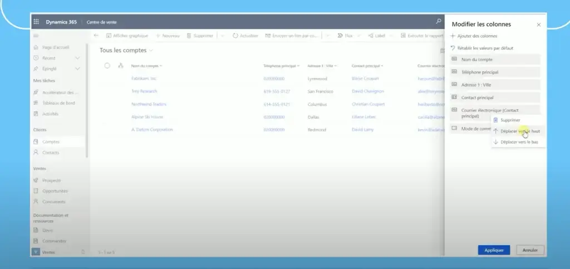The width and height of the screenshot is (570, 269).
Task: Click Nouveau in the command bar
Action: click(168, 36)
